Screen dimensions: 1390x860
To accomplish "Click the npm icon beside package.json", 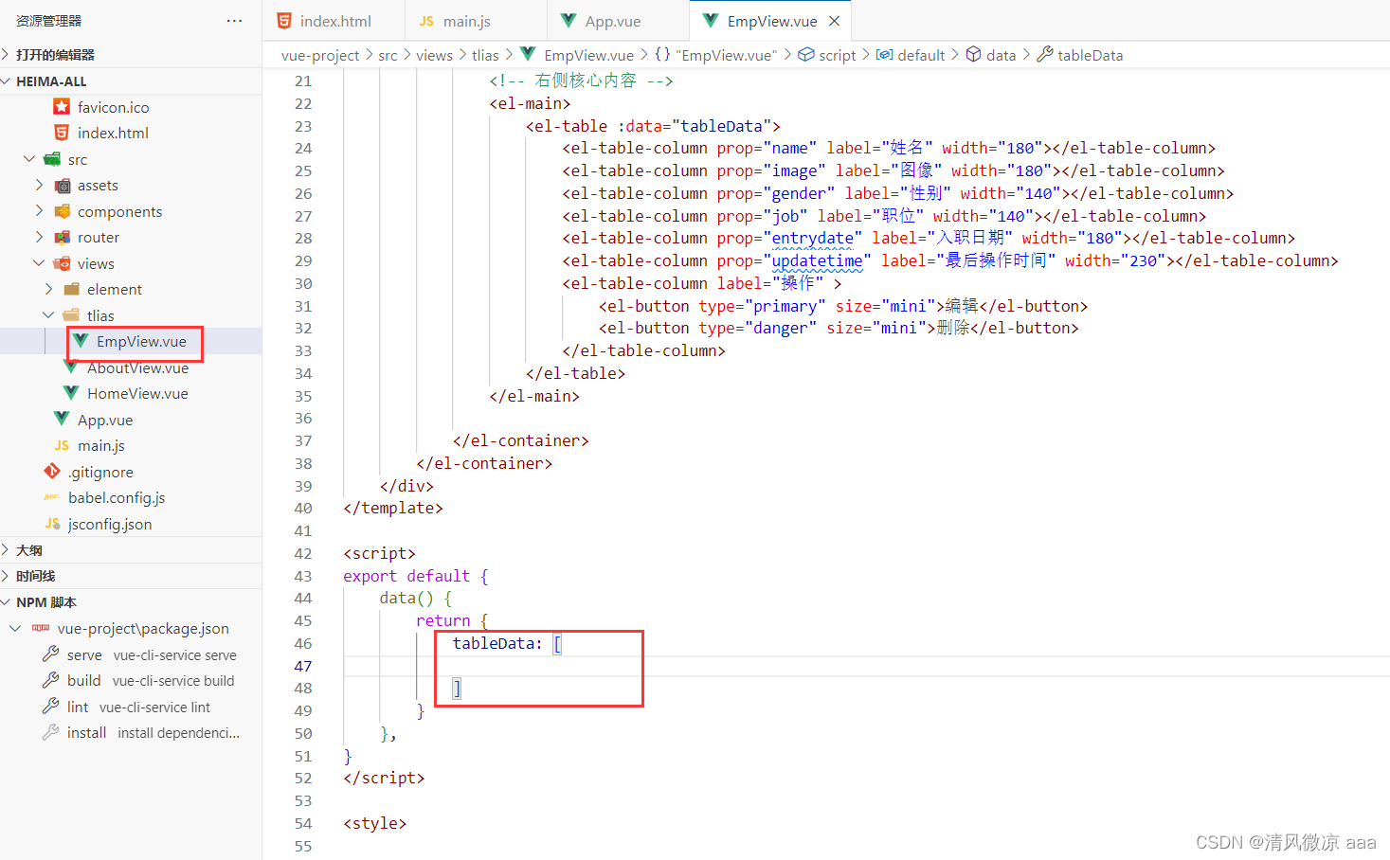I will (x=41, y=628).
